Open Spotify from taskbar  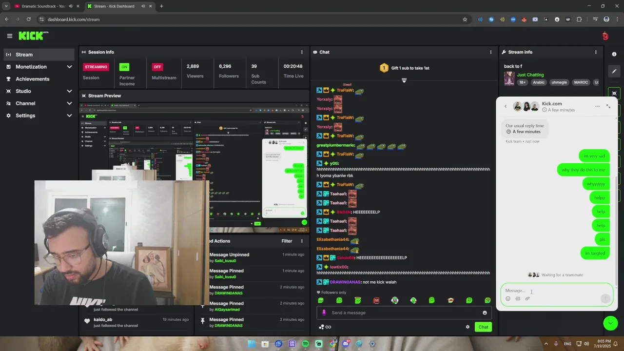(305, 344)
